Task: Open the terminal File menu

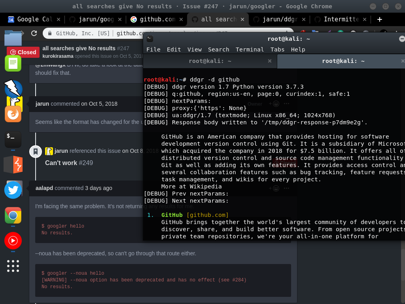Action: click(x=153, y=49)
